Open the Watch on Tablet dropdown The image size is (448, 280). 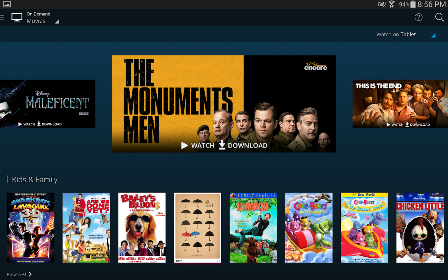pos(406,35)
